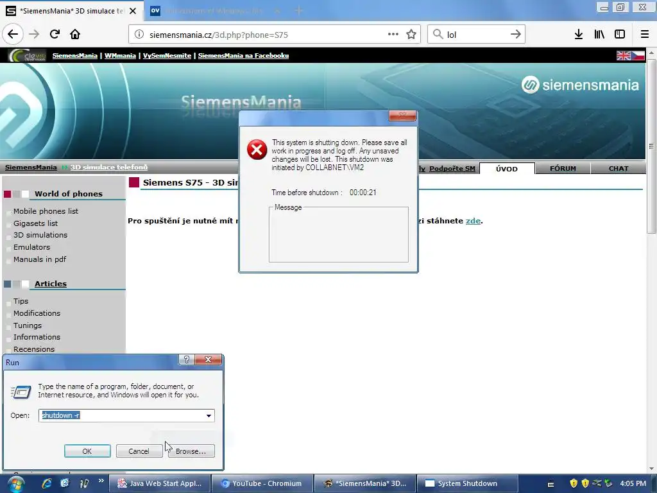Show site information icon in address bar
This screenshot has height=493, width=657.
(x=139, y=35)
